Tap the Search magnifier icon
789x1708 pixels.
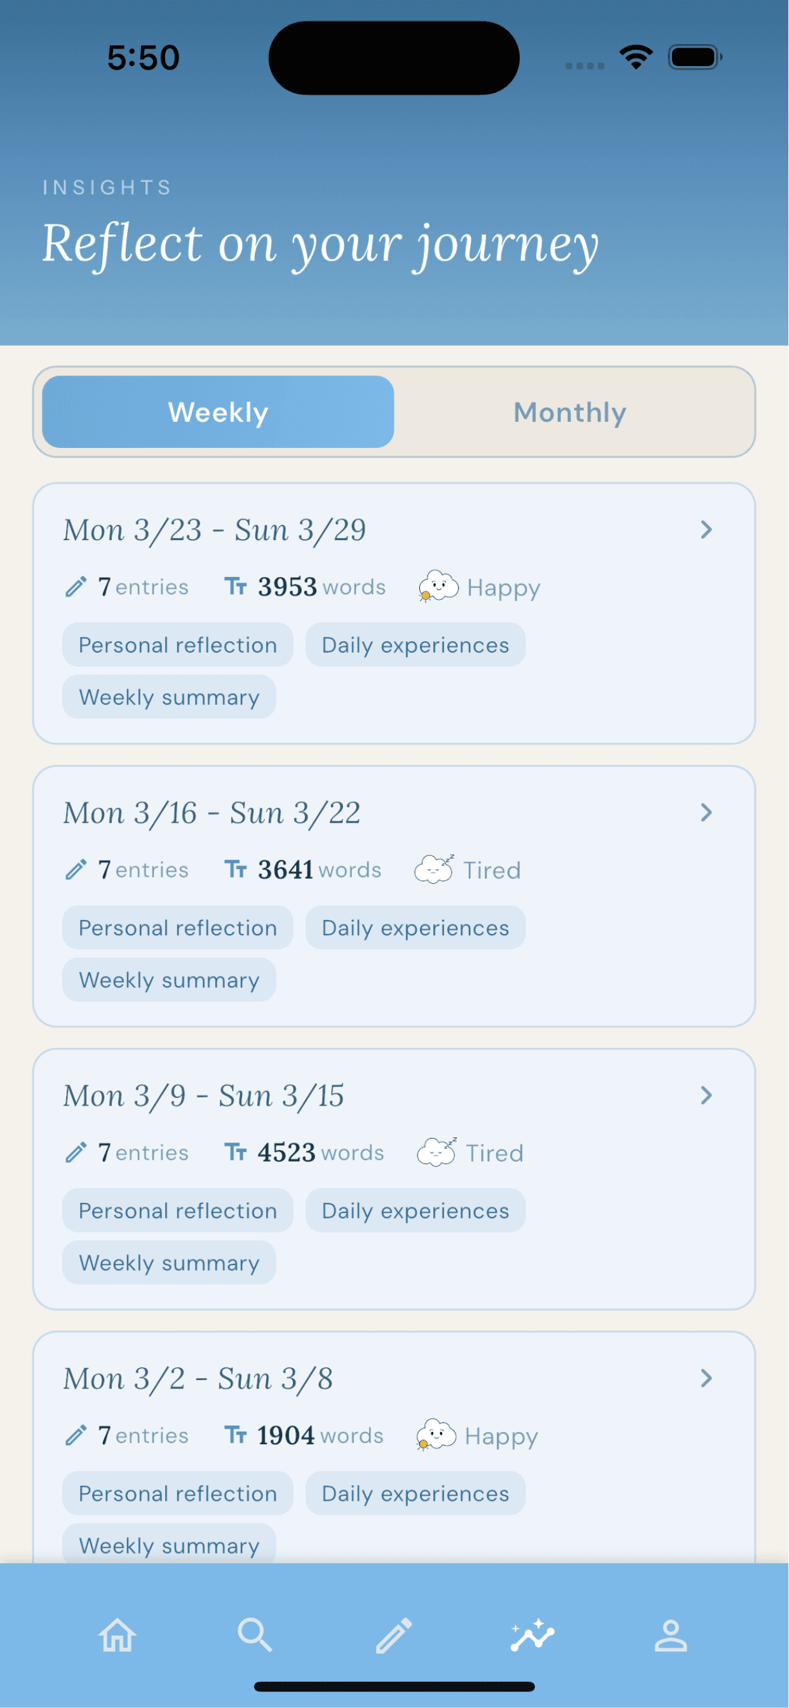click(x=255, y=1636)
